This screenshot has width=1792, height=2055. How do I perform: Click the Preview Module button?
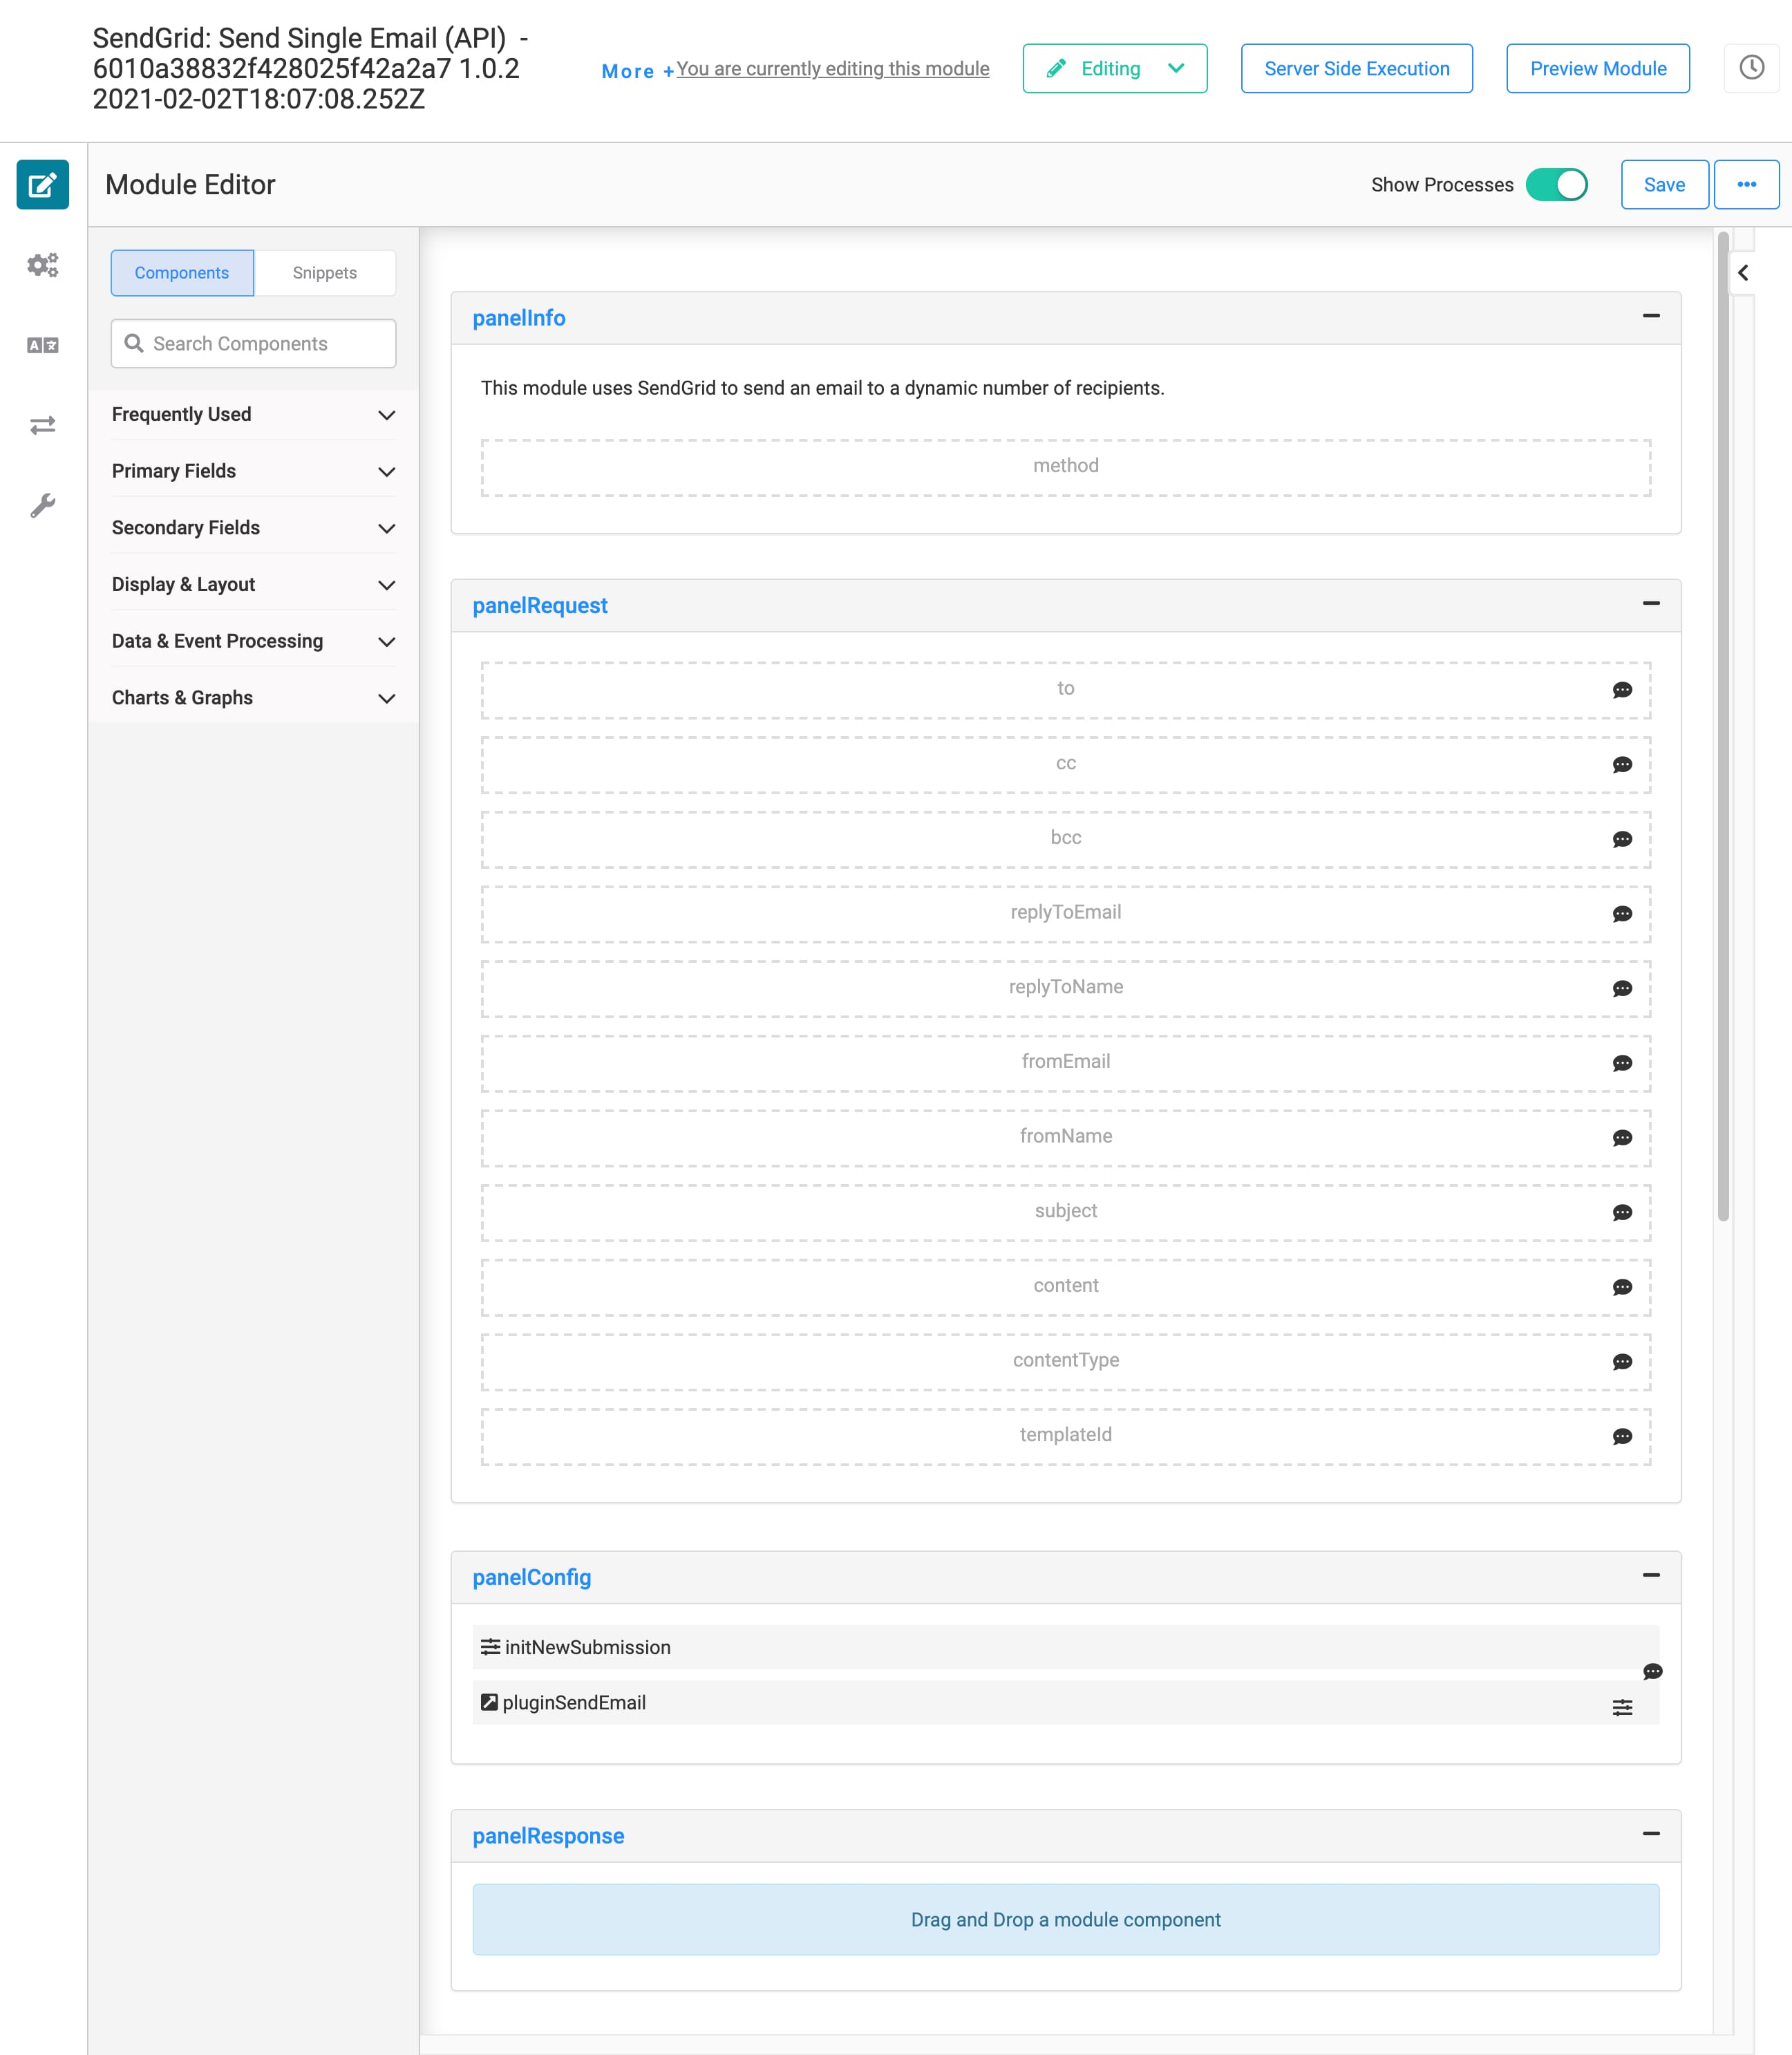pyautogui.click(x=1597, y=68)
